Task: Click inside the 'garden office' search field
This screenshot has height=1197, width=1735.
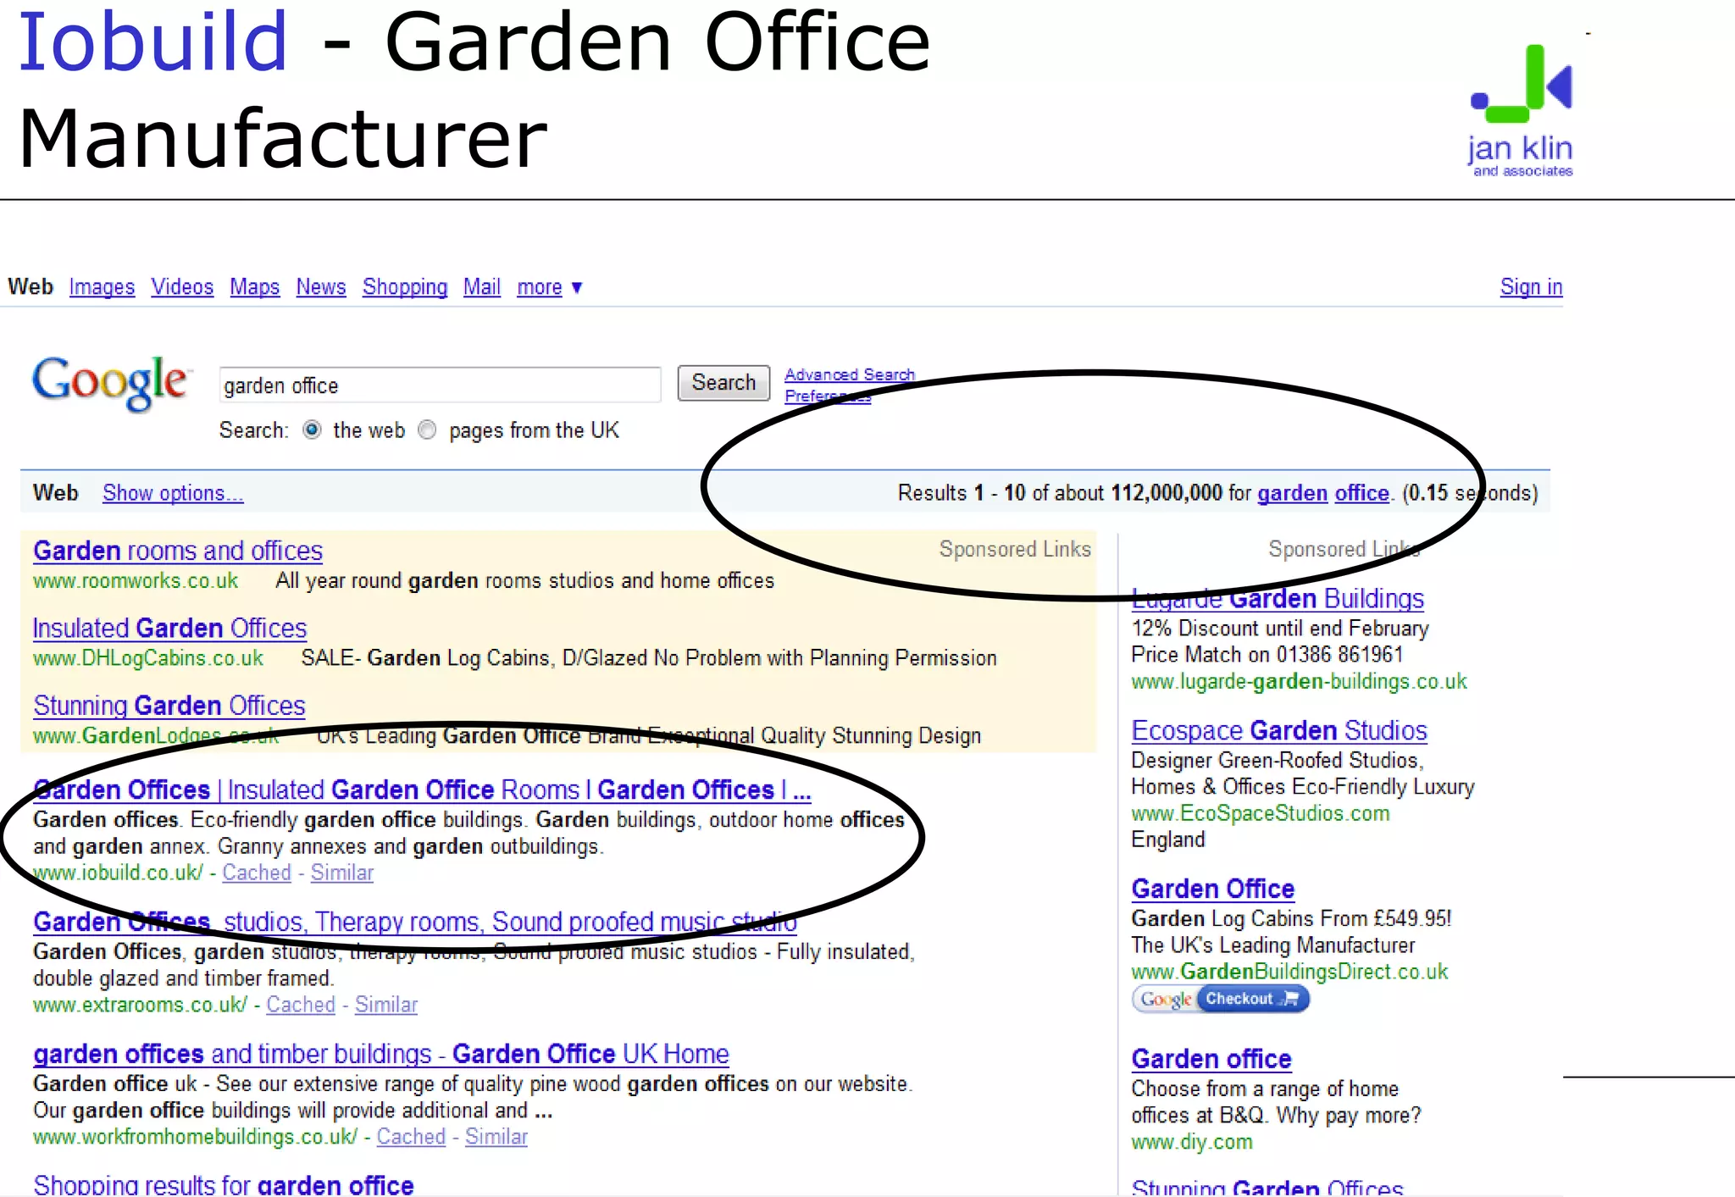Action: (440, 385)
